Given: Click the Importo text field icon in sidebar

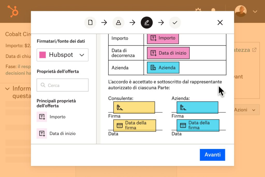Looking at the screenshot, I should 42,117.
